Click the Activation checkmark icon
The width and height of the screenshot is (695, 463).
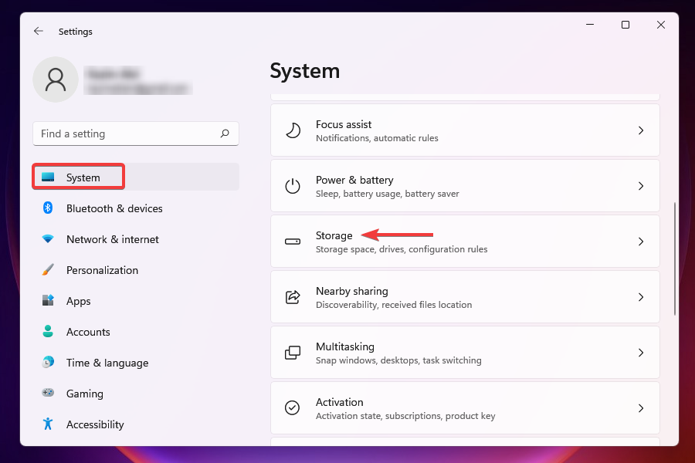coord(293,407)
